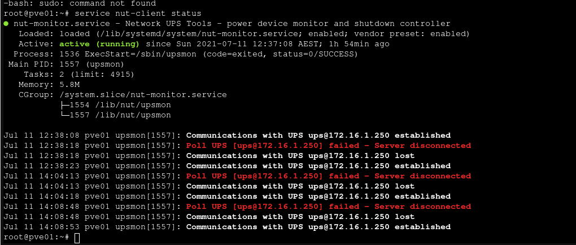Click the CGroup tree entry 1557 /lib/nut/upsmon

tap(116, 115)
